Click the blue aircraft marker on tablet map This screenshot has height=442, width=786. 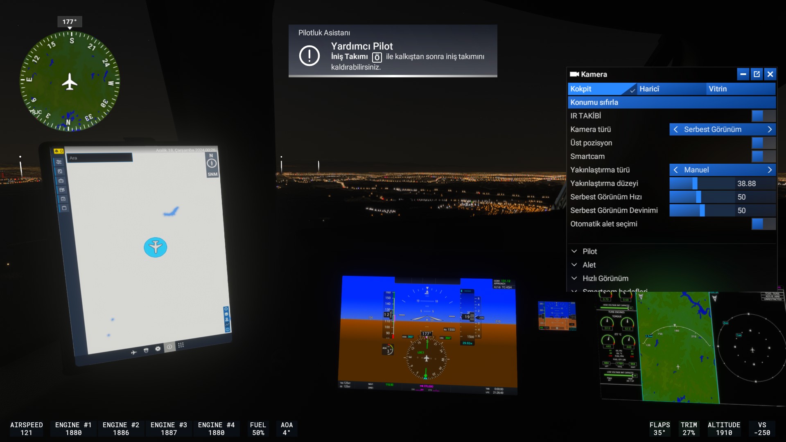[x=156, y=247]
